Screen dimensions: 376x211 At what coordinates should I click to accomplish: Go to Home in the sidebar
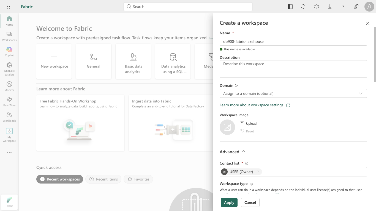pos(9,21)
